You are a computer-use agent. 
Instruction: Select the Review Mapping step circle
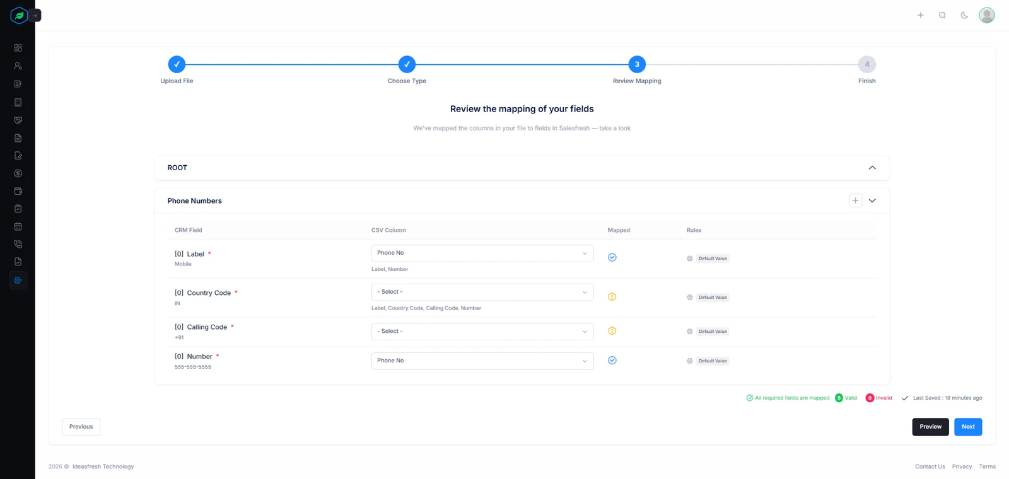point(637,64)
